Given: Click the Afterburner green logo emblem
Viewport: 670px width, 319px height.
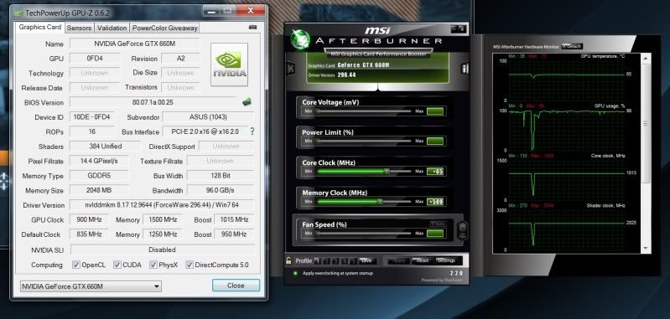Looking at the screenshot, I should point(300,39).
